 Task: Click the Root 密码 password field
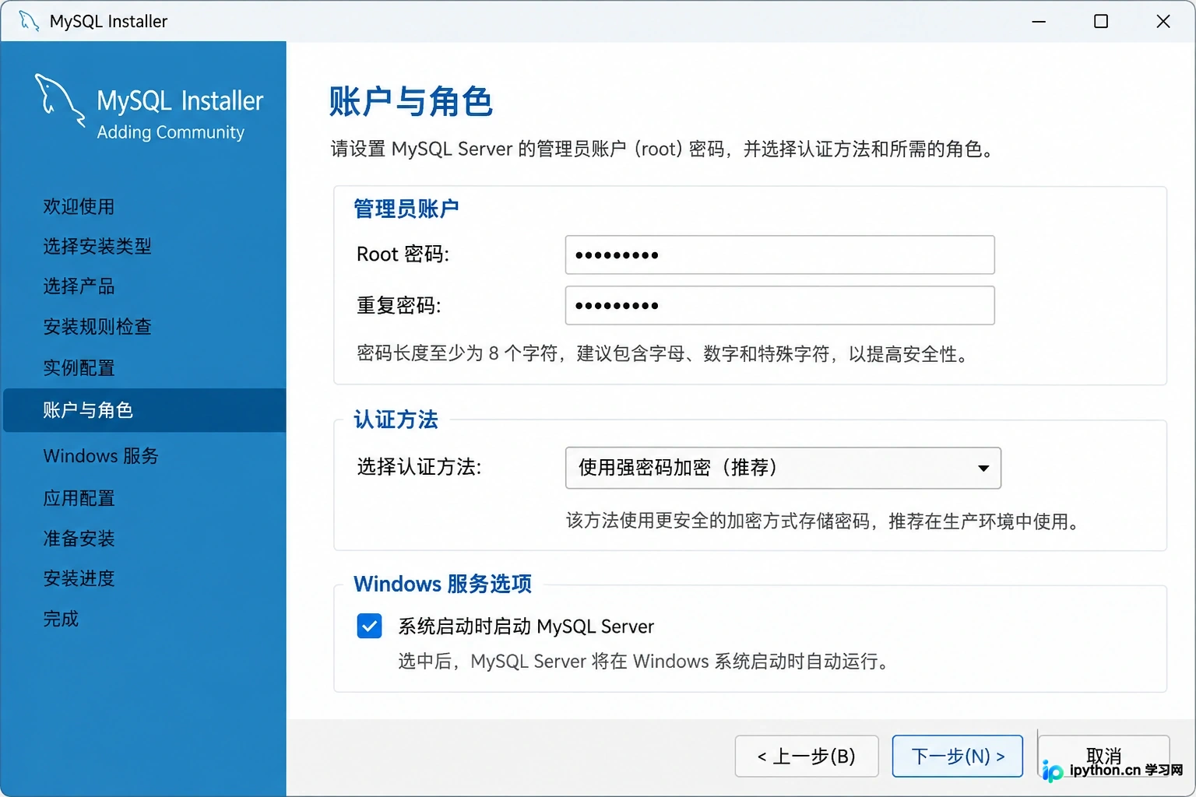pos(779,255)
